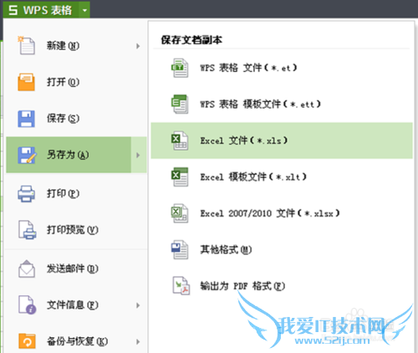Image resolution: width=418 pixels, height=353 pixels.
Task: Click the Excel (*.xls) file icon
Action: tap(180, 141)
